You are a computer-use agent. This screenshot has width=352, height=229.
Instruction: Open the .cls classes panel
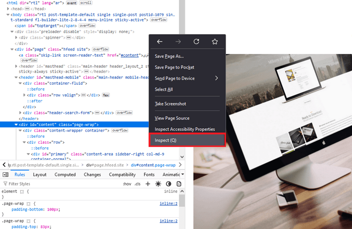137,184
